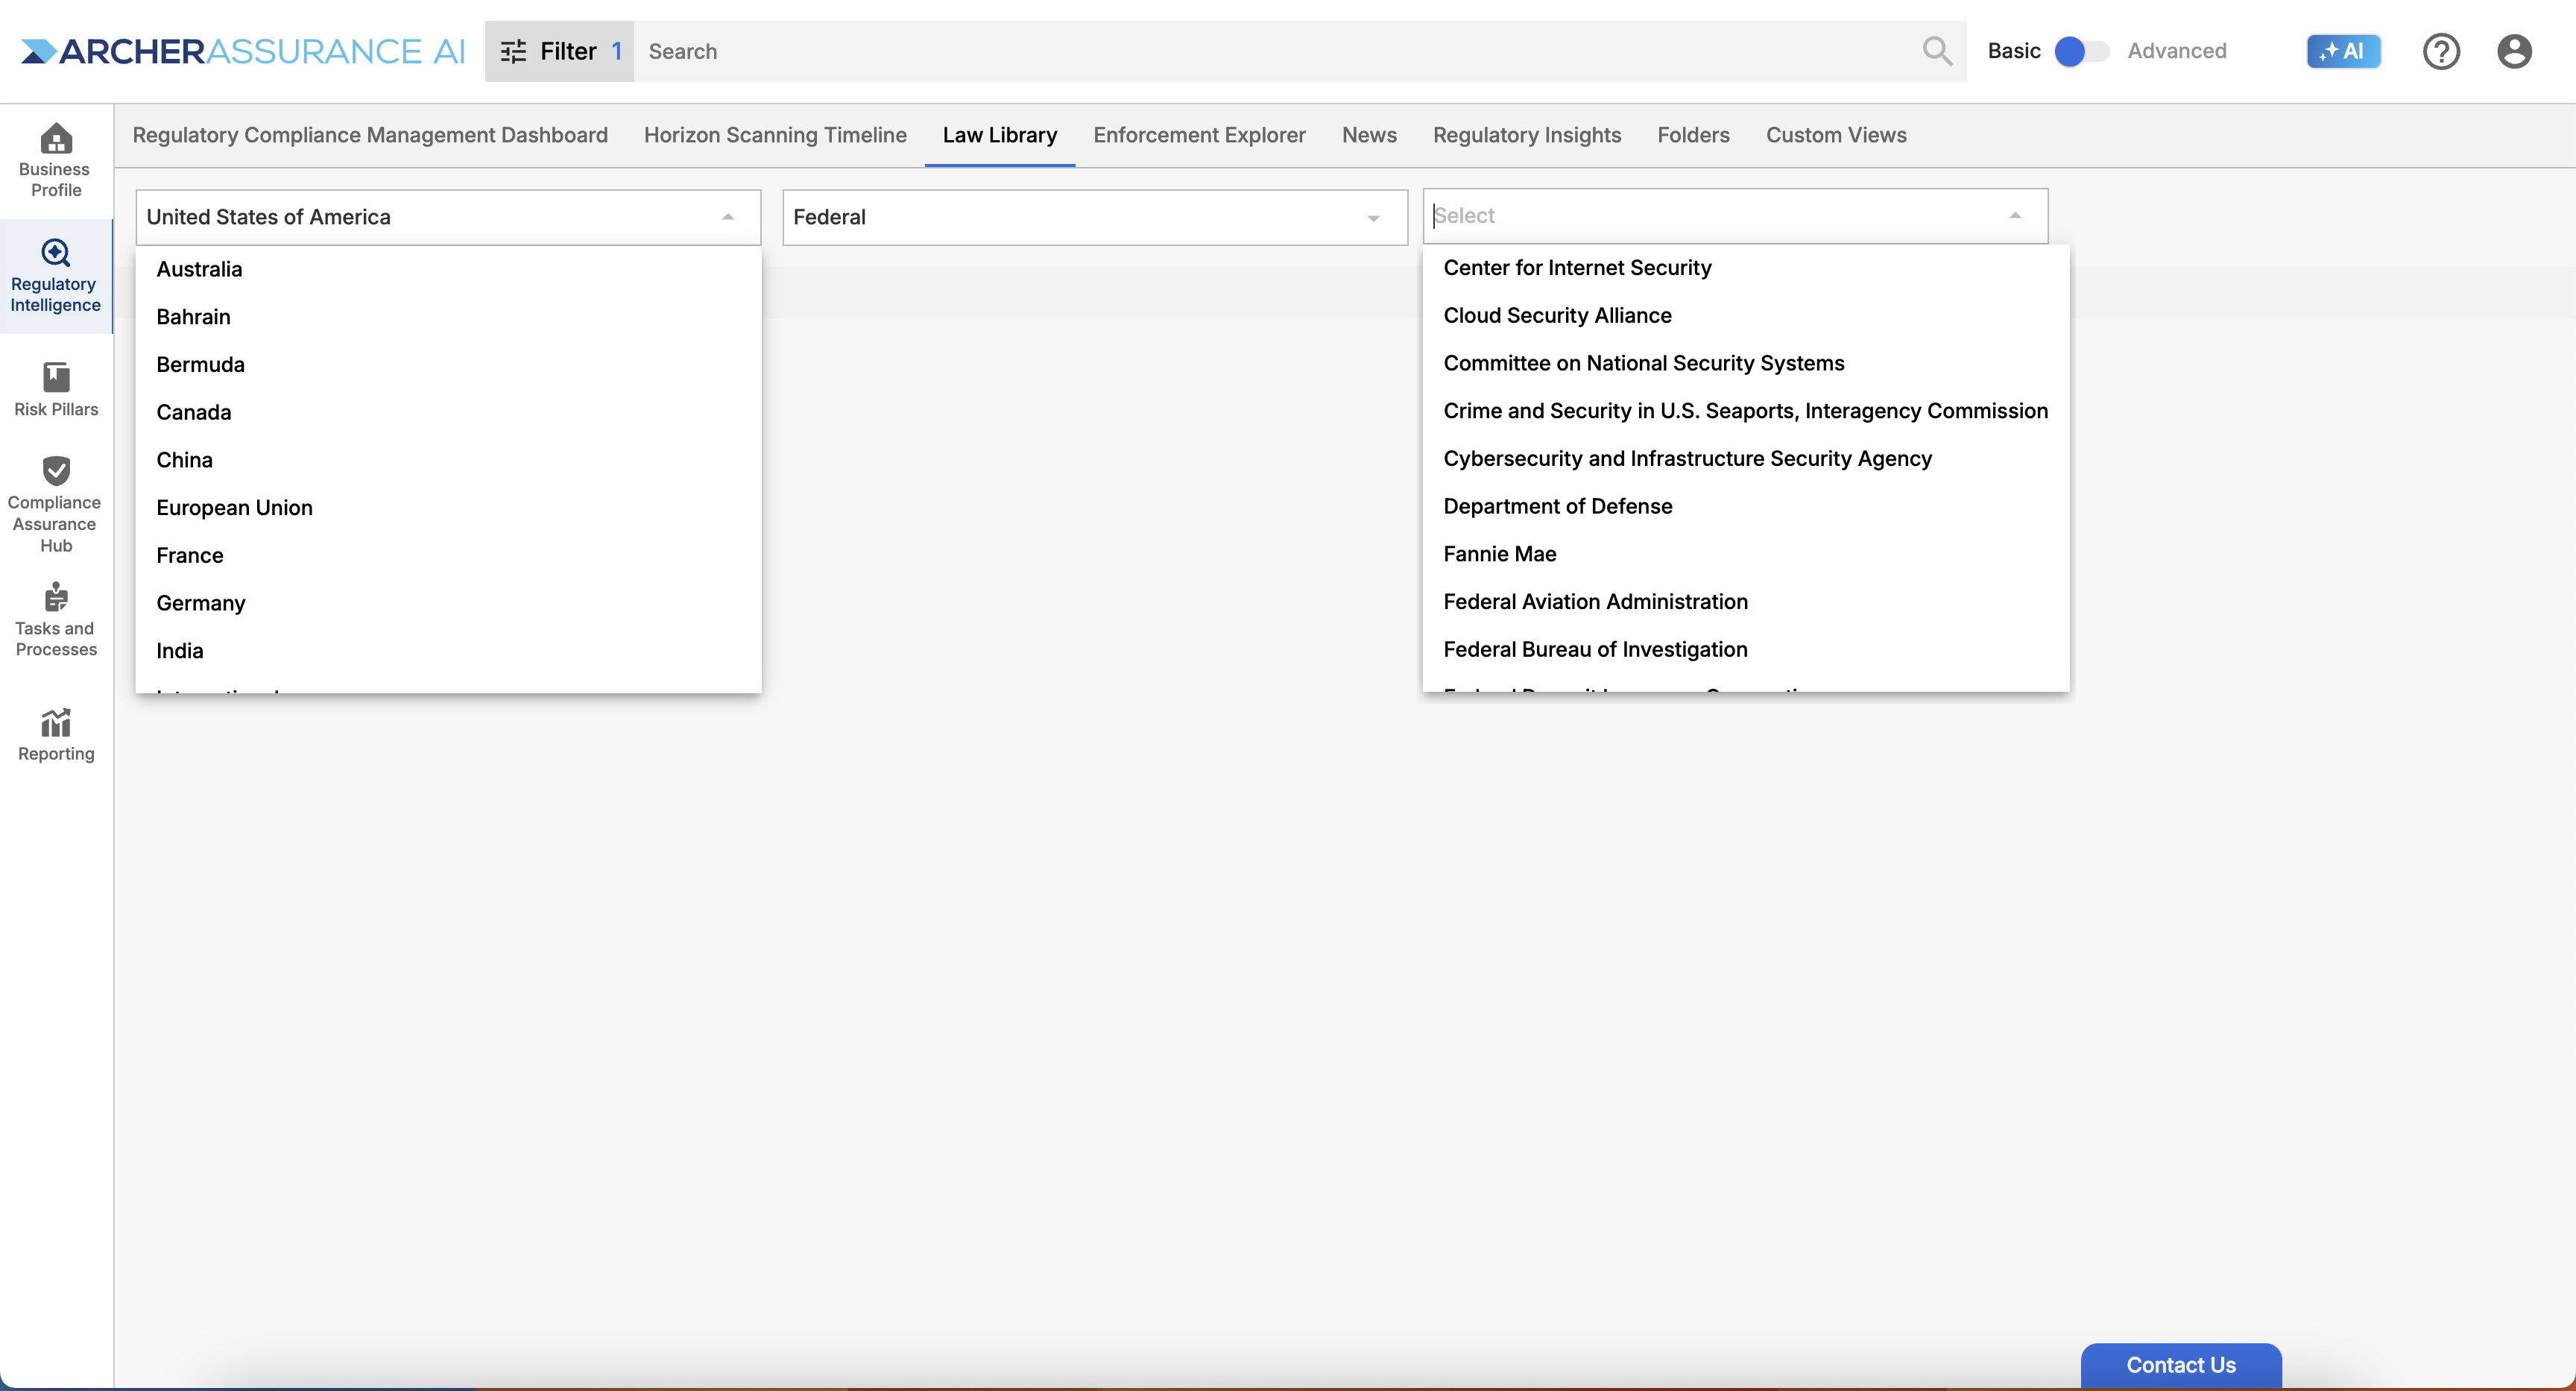2576x1391 pixels.
Task: Open Compliance Assurance Hub shield icon
Action: [x=56, y=470]
